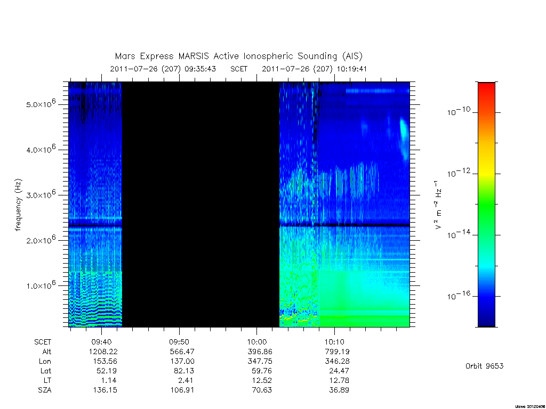546x409 pixels.
Task: Select start time '2011-07-26 (207) 09:35:43'
Action: (163, 69)
